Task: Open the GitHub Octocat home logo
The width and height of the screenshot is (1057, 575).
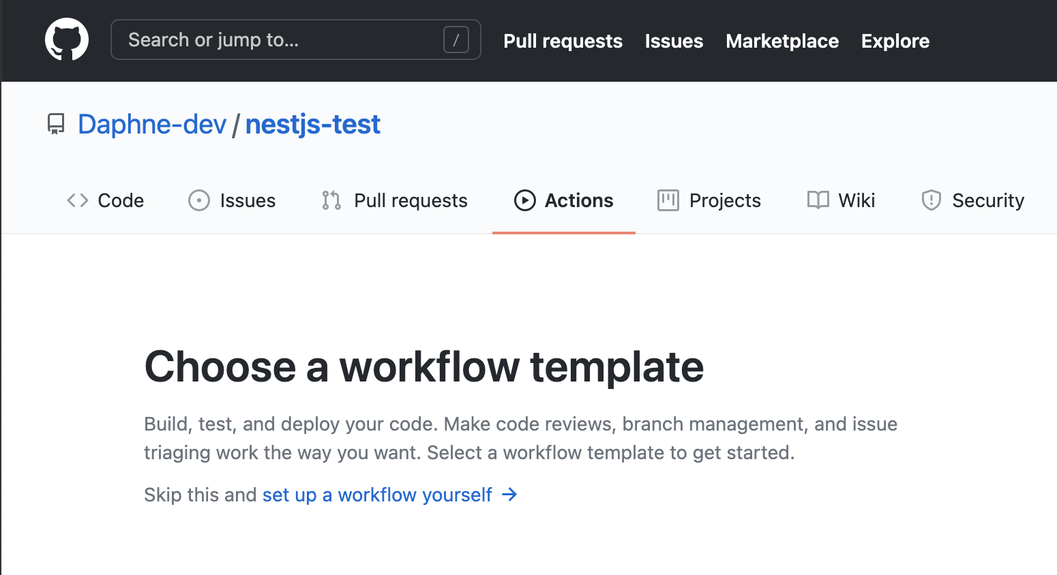Action: (x=67, y=40)
